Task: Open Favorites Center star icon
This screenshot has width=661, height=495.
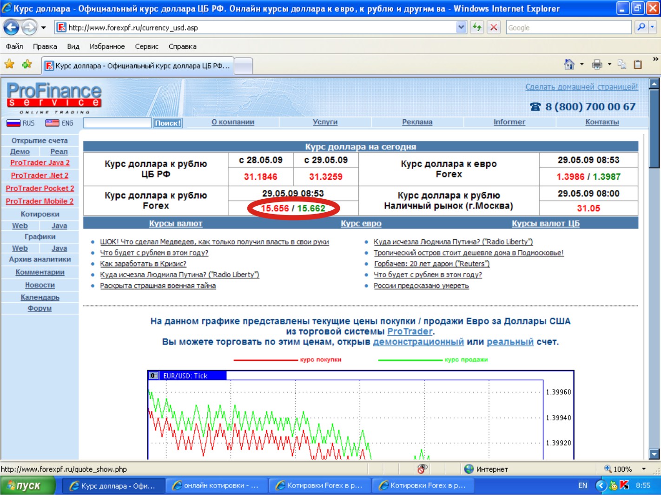Action: [9, 65]
